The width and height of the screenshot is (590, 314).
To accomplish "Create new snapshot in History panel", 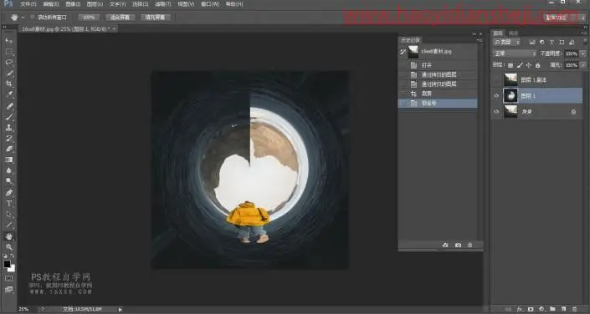I will 458,245.
